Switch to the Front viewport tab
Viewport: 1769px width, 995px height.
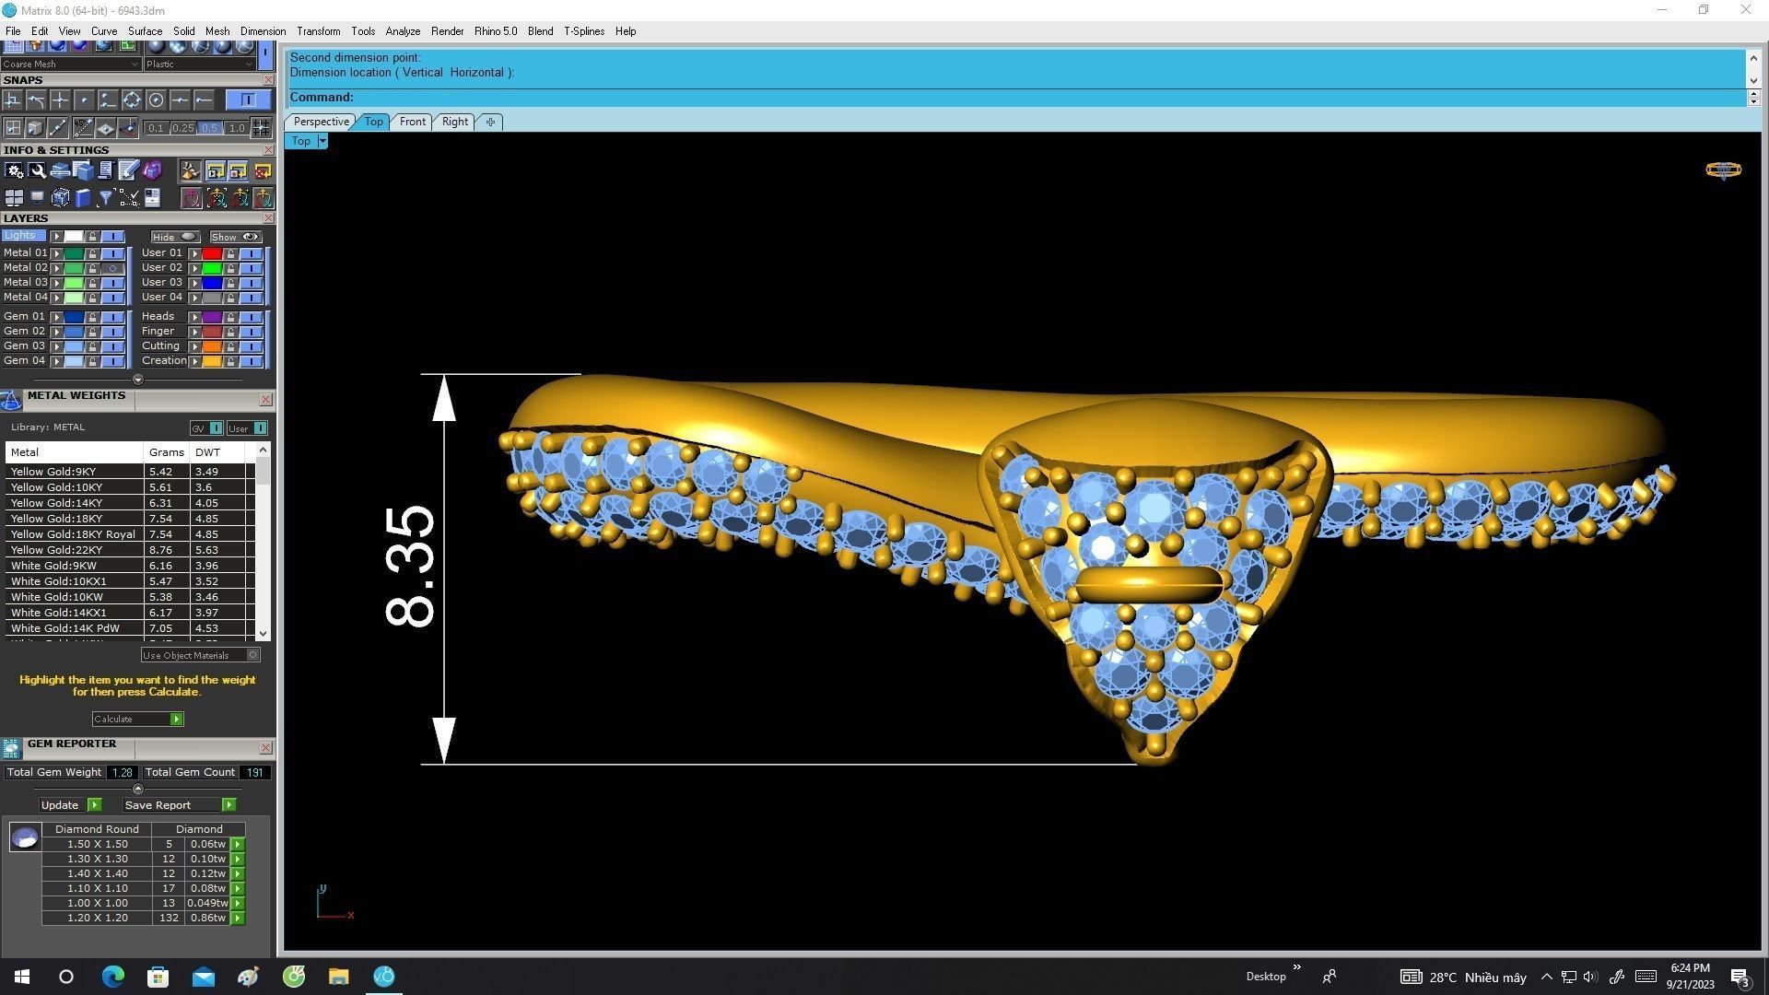(x=412, y=122)
